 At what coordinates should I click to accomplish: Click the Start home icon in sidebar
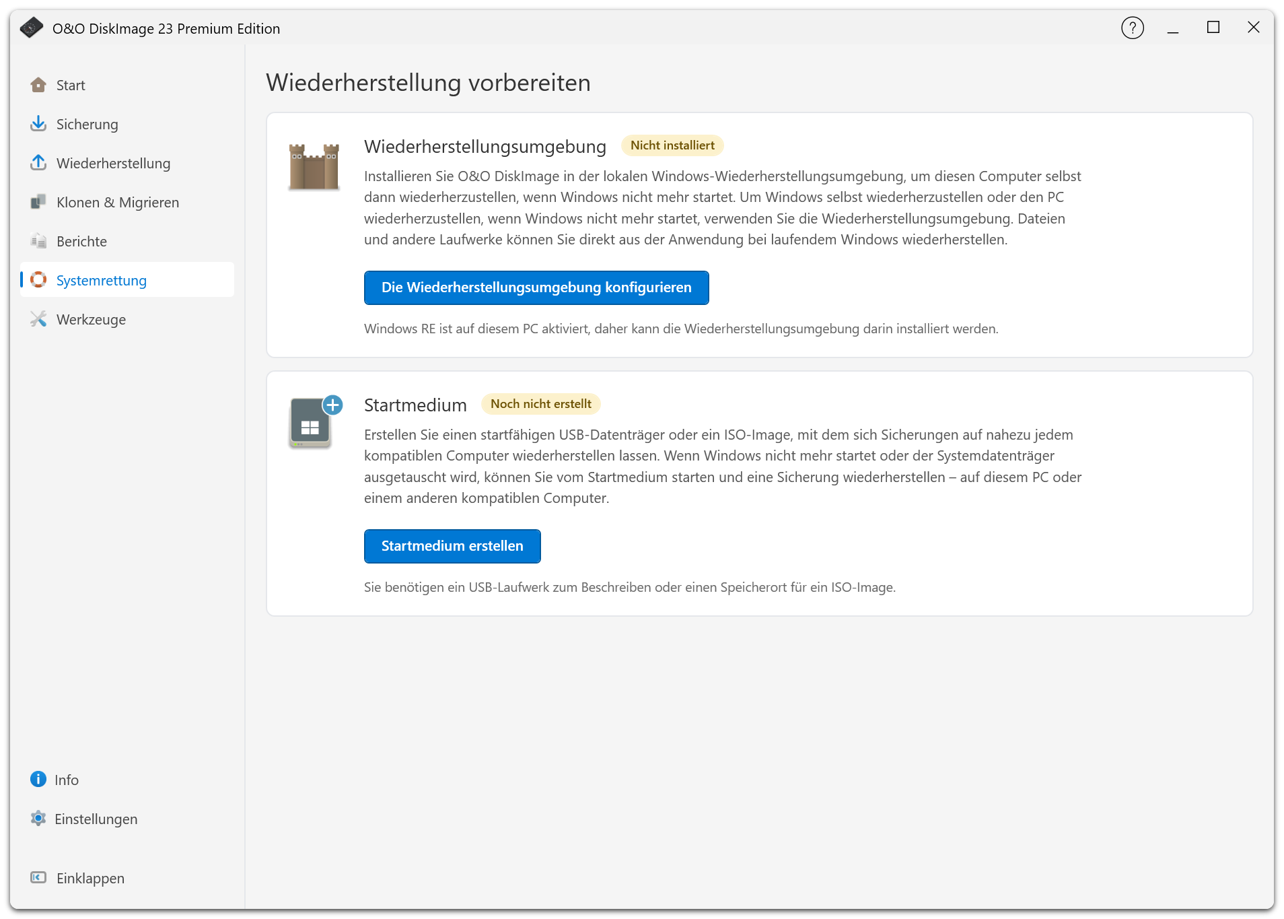pyautogui.click(x=38, y=85)
